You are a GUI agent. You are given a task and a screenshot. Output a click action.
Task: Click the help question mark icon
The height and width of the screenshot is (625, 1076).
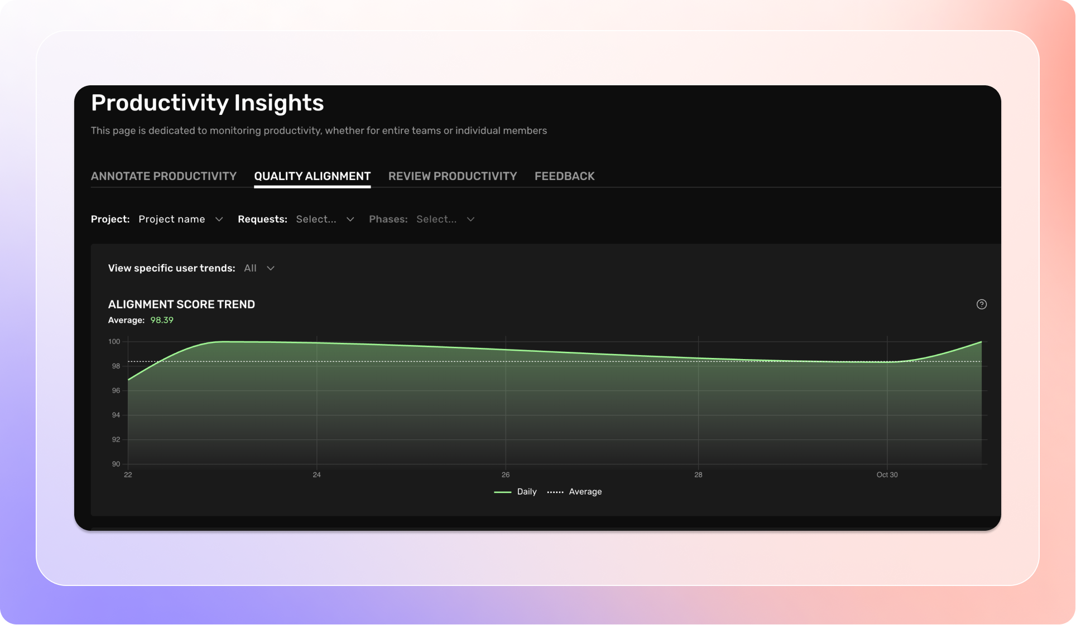[x=981, y=304]
